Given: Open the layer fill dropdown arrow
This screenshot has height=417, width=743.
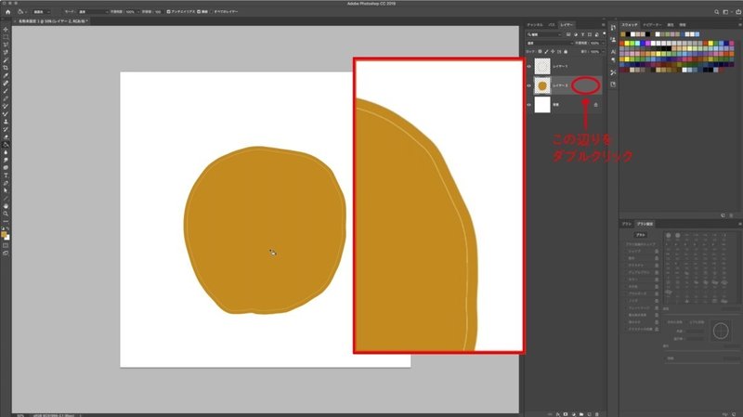Looking at the screenshot, I should [x=604, y=51].
